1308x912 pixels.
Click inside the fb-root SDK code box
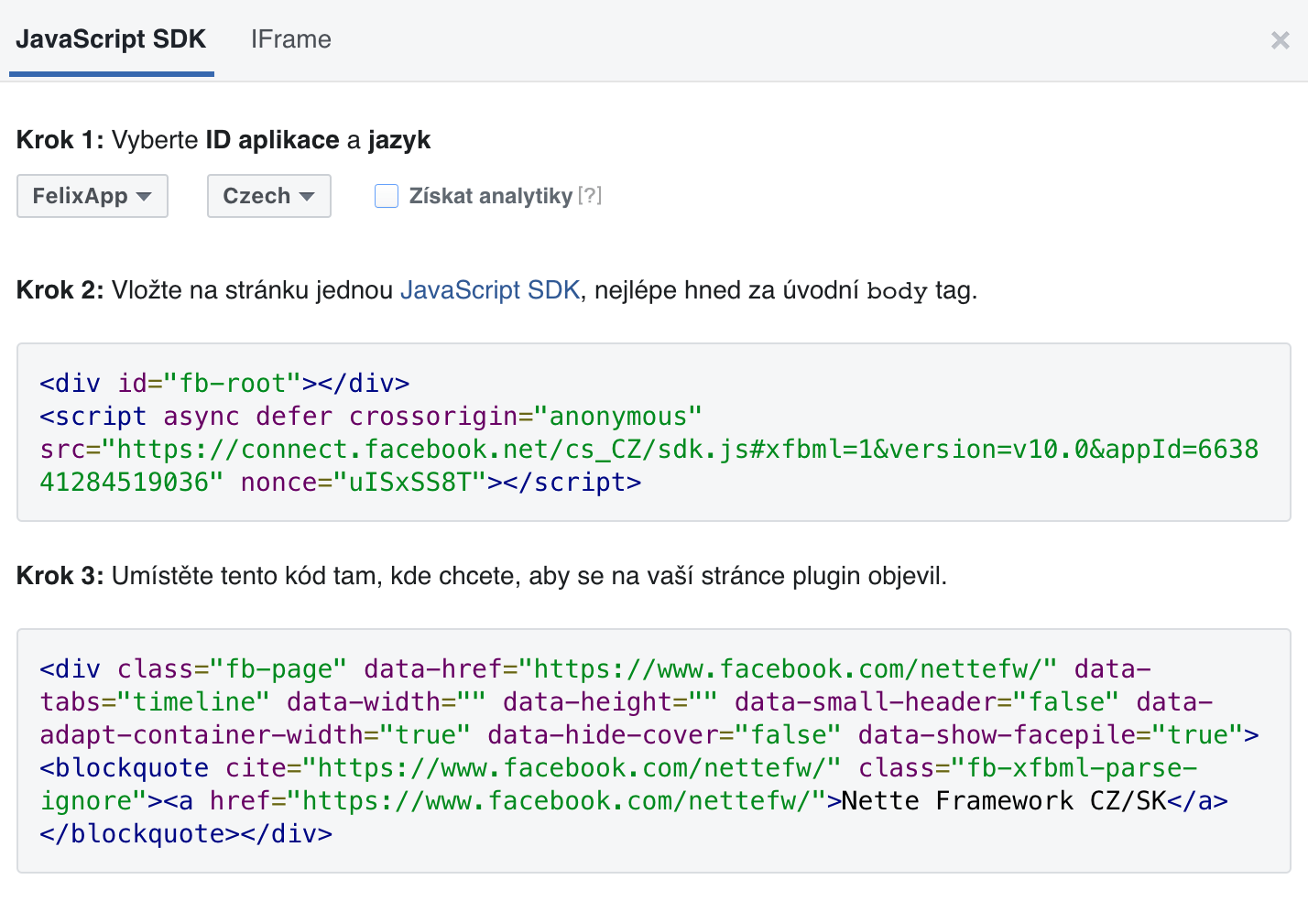[x=654, y=432]
